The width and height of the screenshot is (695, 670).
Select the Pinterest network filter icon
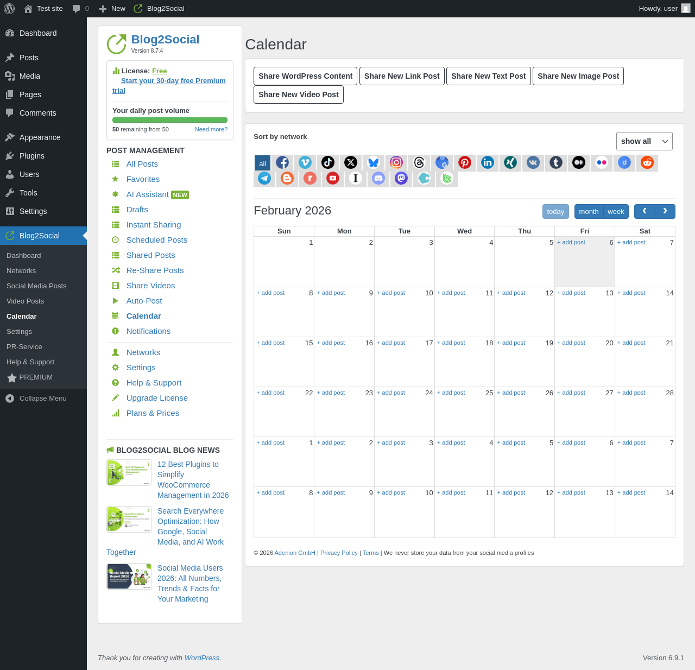click(x=465, y=162)
